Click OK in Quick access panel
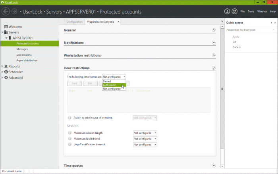The image size is (278, 174). [234, 42]
